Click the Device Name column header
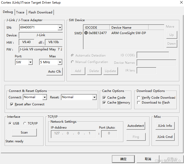Screen dimensions: 184x164 (x=129, y=27)
